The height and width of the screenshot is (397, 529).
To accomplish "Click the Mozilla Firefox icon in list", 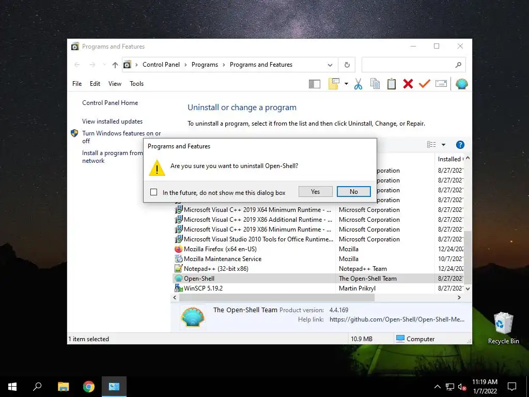I will tap(178, 249).
